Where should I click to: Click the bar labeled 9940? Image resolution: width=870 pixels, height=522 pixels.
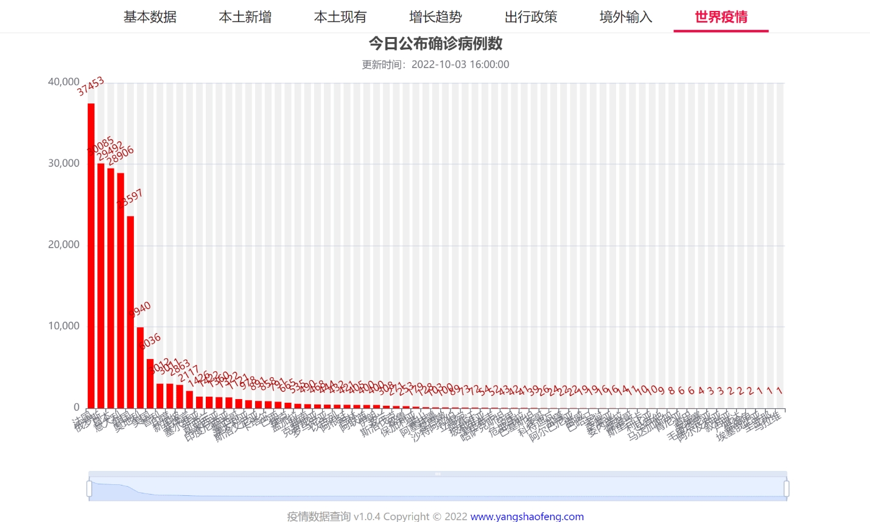click(x=140, y=367)
